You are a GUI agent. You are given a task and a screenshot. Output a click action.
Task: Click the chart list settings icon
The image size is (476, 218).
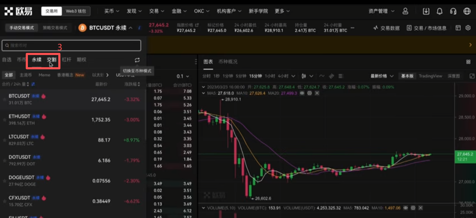[x=340, y=76]
